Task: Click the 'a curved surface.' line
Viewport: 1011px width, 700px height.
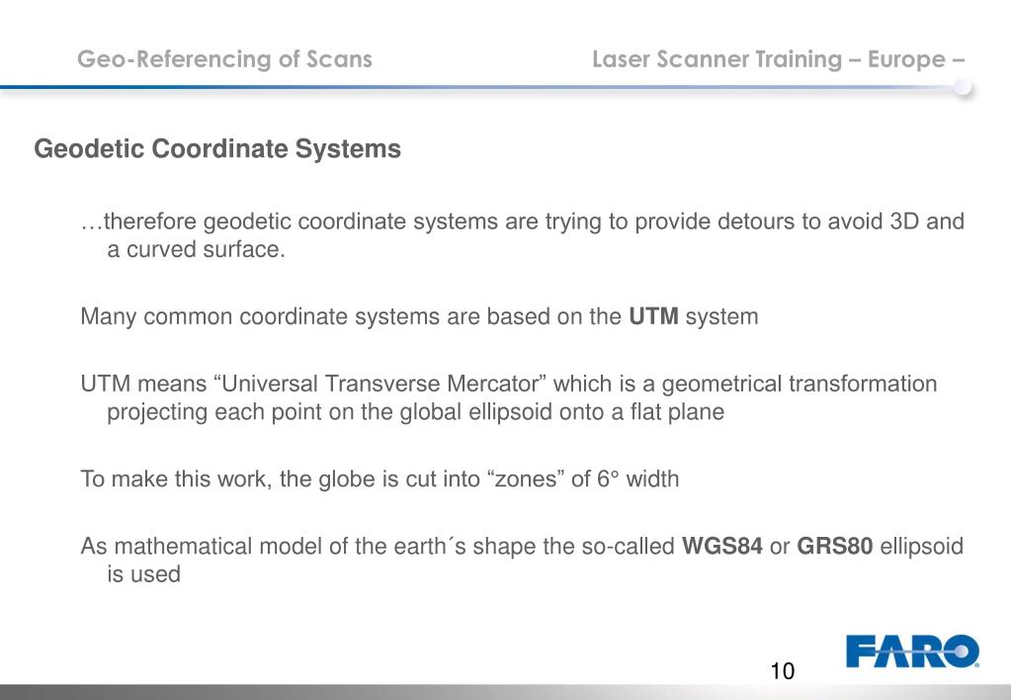Action: [196, 249]
